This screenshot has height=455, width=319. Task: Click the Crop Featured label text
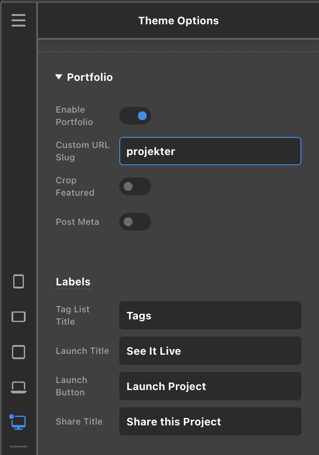click(x=75, y=186)
